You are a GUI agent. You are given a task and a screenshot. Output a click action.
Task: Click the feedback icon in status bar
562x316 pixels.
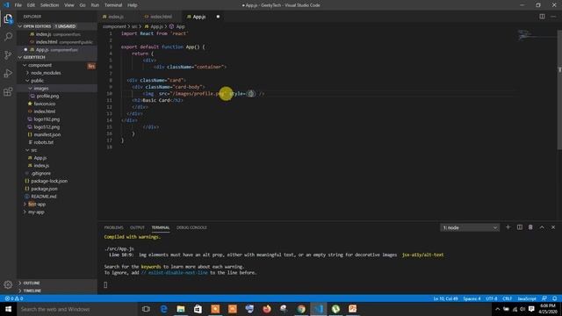click(544, 298)
